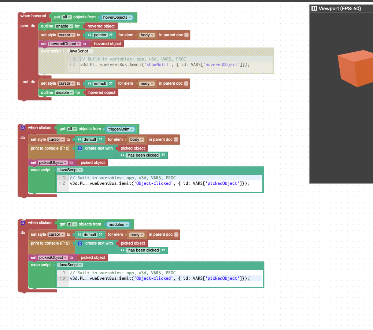Viewport: 373px width, 330px height.
Task: Open JavaScript dropdown in triggerAnim exec script
Action: pos(70,170)
